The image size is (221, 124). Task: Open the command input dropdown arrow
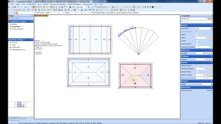pos(34,13)
